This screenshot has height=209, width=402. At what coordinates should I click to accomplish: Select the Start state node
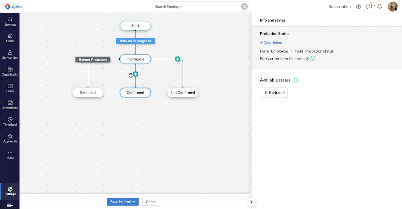135,26
